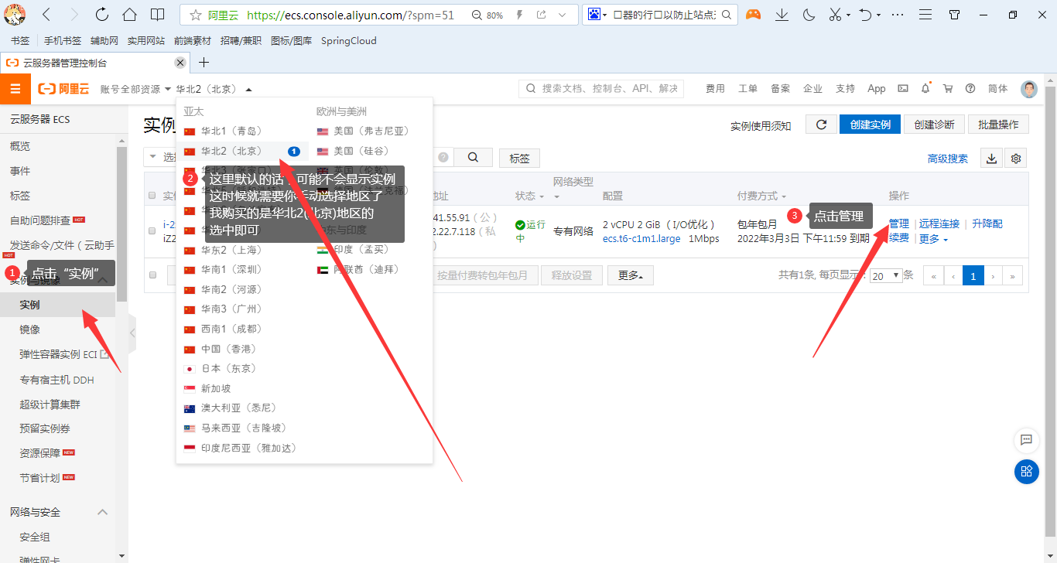
Task: Export instance list with download icon
Action: [x=992, y=159]
